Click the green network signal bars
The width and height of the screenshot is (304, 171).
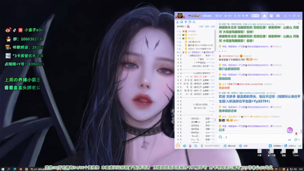[299, 146]
